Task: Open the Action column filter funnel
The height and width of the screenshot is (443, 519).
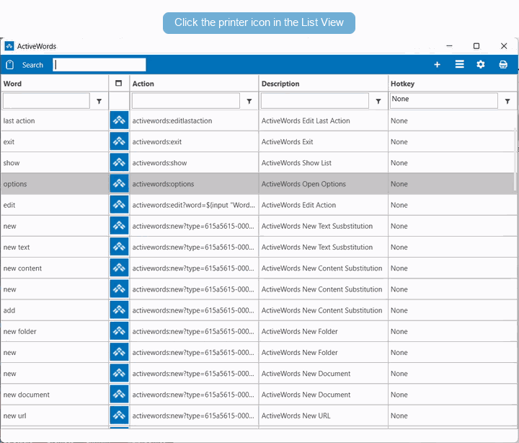Action: pyautogui.click(x=249, y=102)
